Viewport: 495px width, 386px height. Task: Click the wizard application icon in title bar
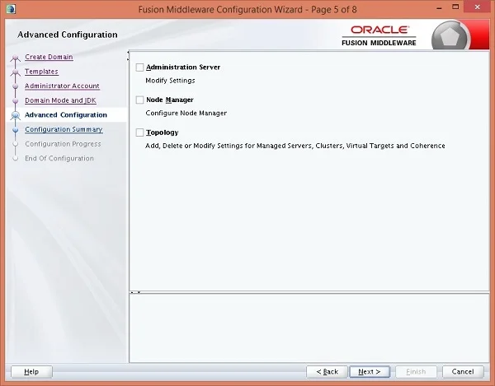tap(11, 9)
